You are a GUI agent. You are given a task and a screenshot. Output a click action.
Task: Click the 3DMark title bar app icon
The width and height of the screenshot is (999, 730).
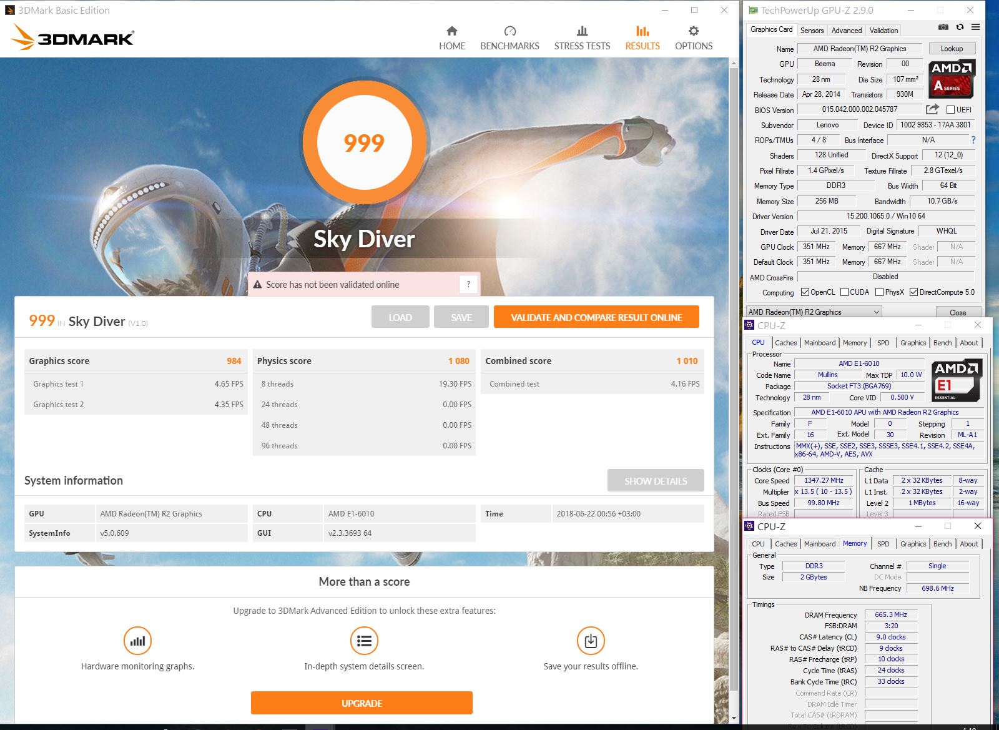coord(9,10)
